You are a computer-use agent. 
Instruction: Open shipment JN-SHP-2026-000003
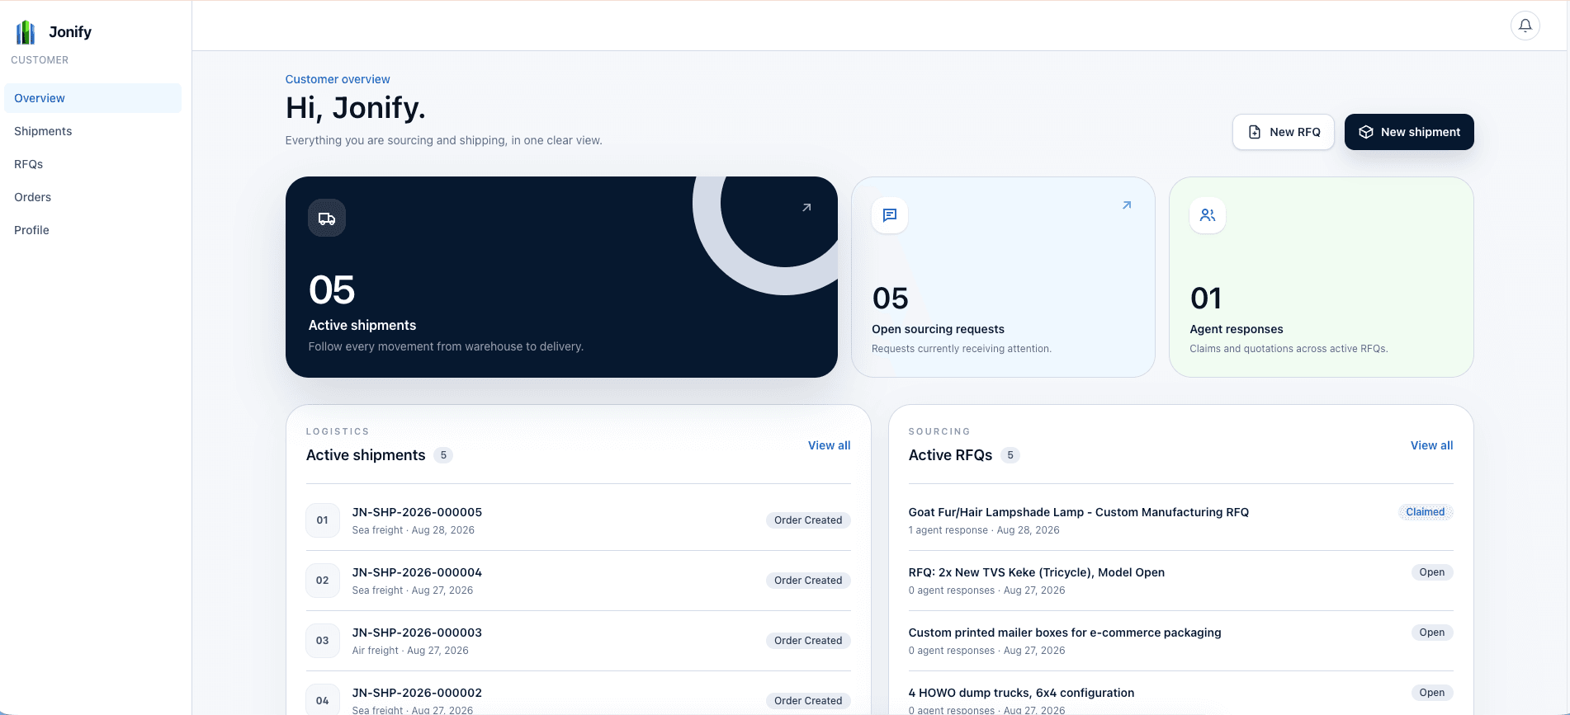[x=578, y=641]
